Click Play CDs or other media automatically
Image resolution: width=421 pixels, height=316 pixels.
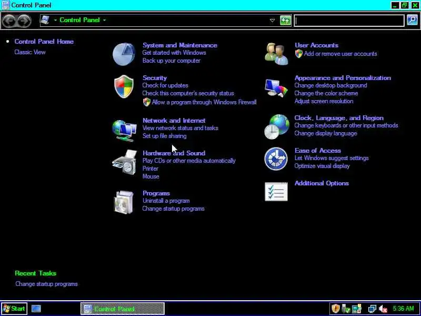[x=189, y=161]
